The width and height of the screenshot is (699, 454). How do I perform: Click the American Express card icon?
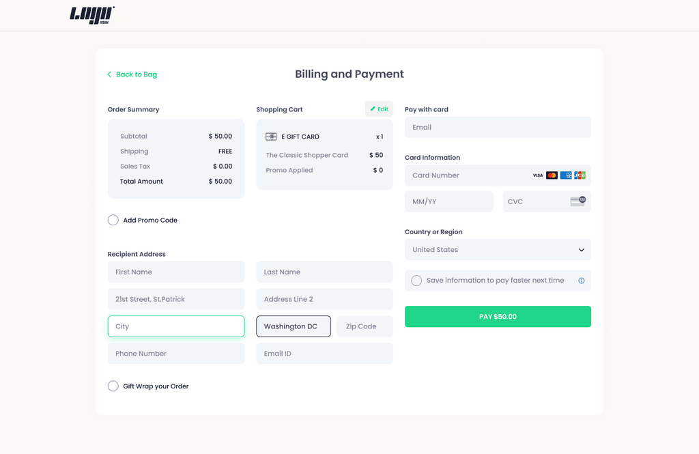[x=566, y=175]
